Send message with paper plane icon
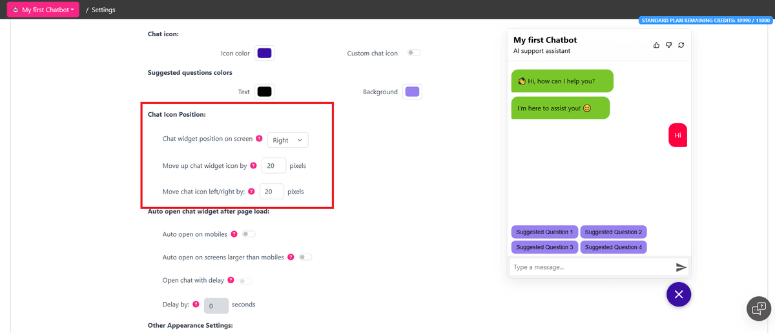This screenshot has height=333, width=775. (x=681, y=267)
